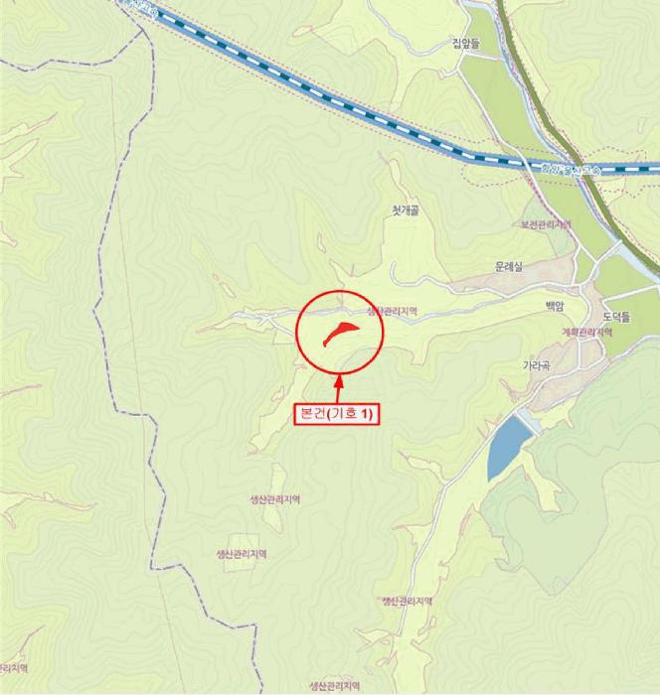
Task: Click the red arrow pointing to the circle
Action: tap(339, 388)
